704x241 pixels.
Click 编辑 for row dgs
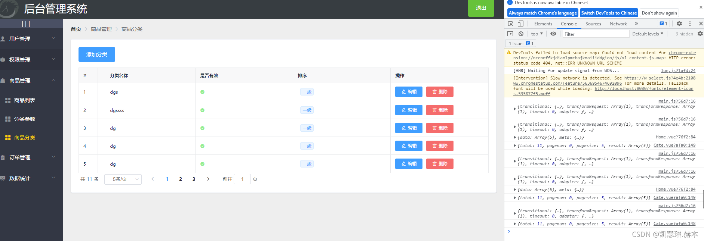pyautogui.click(x=409, y=92)
